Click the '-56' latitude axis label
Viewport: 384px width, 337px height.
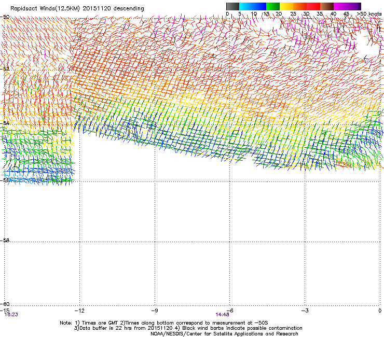point(5,180)
